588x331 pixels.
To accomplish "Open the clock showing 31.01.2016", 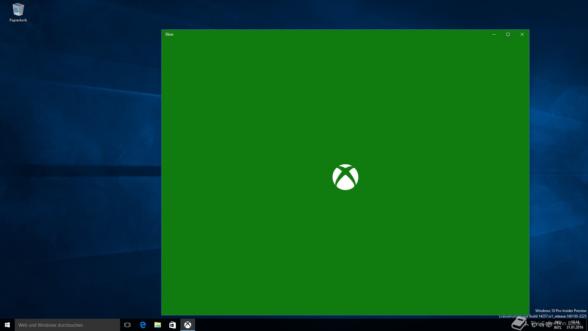I will [575, 325].
